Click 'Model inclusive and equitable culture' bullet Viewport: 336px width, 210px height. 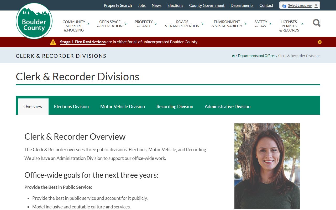click(x=81, y=207)
